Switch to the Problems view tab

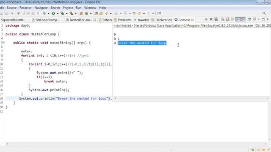(x=123, y=20)
